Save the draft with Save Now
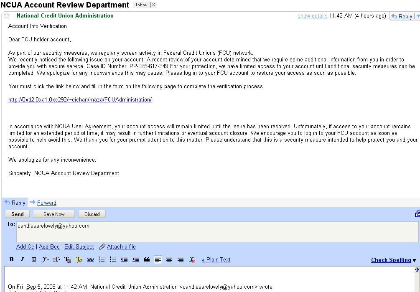This screenshot has height=292, width=420. (x=54, y=214)
